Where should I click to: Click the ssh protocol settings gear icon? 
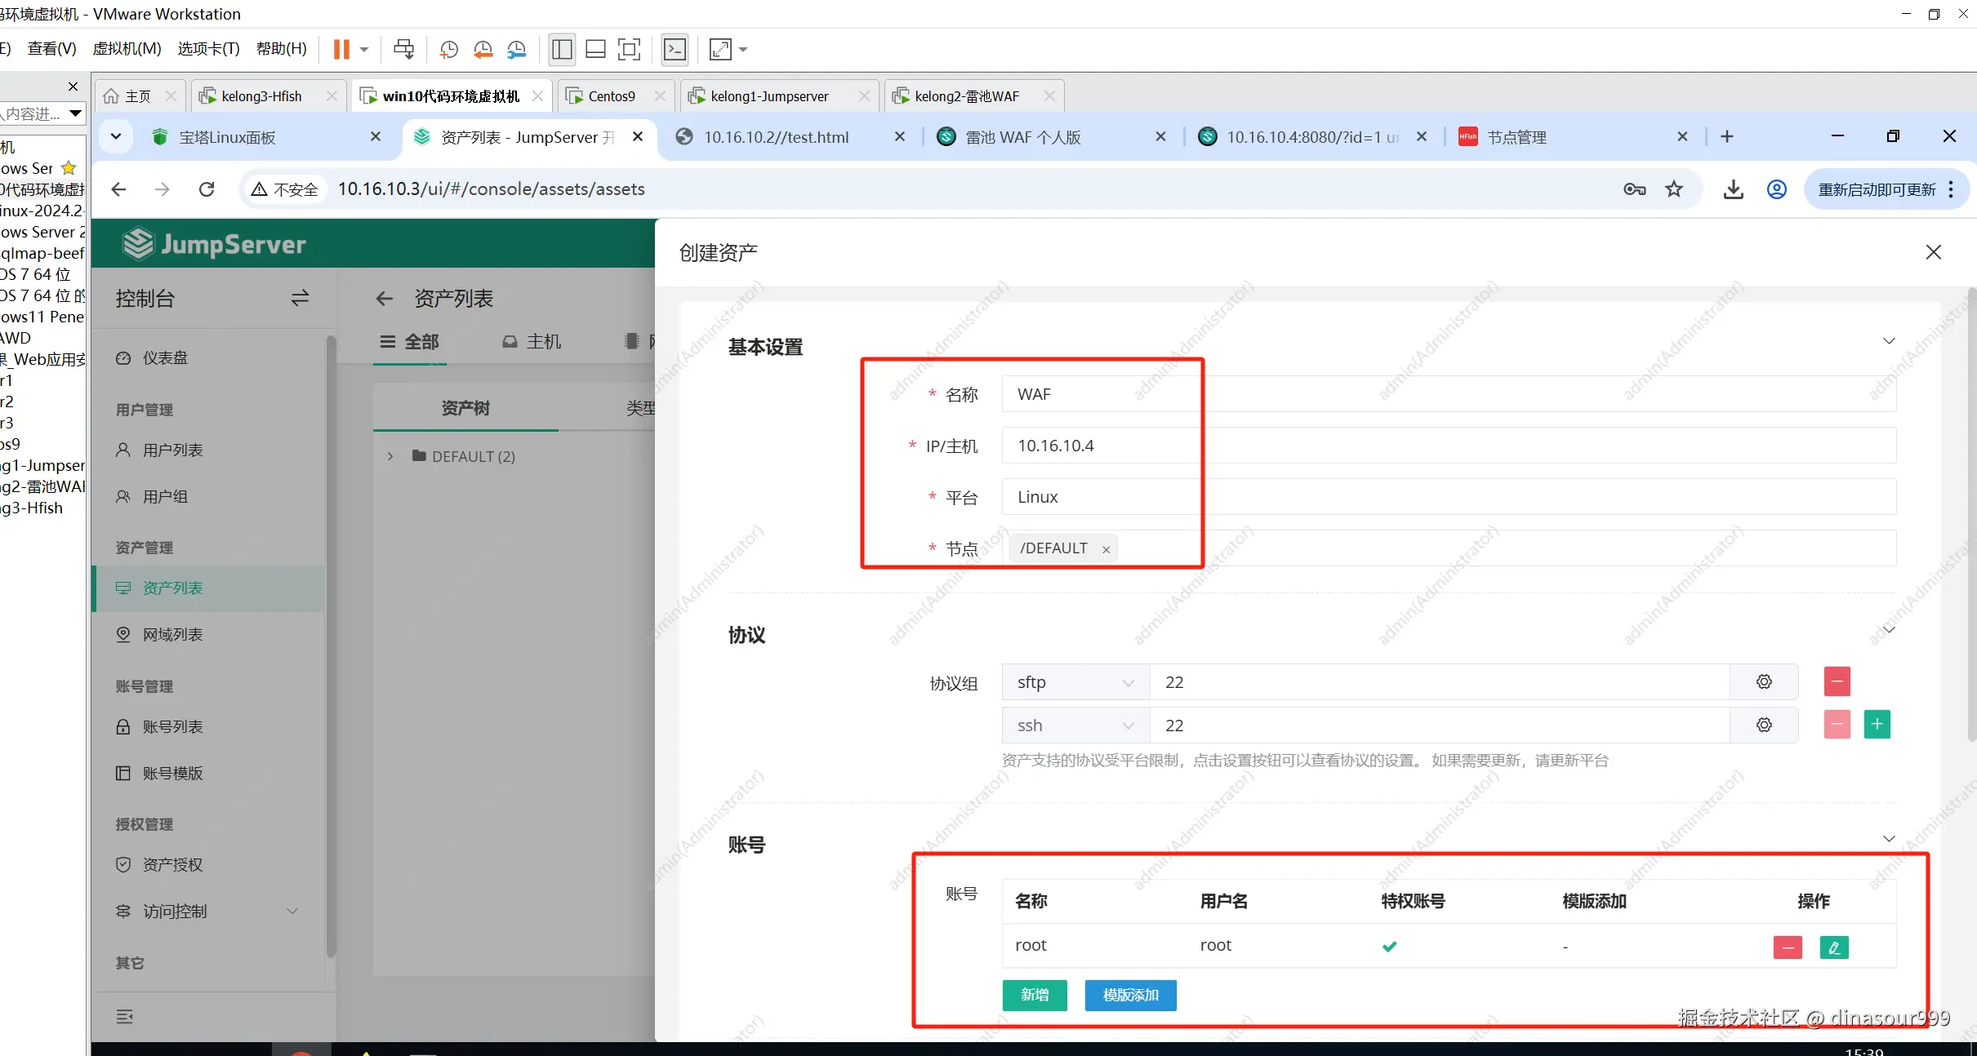[x=1764, y=725]
